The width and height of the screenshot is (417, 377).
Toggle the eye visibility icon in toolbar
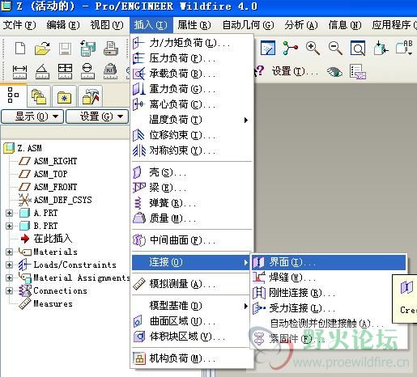point(334,72)
